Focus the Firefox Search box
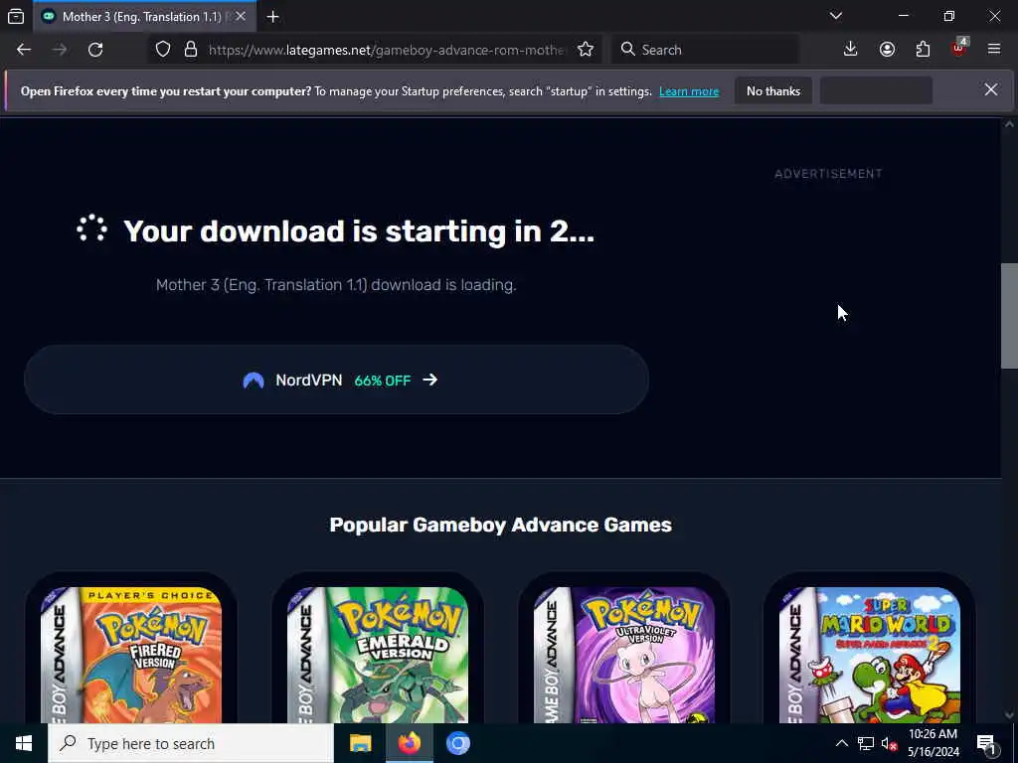Image resolution: width=1018 pixels, height=763 pixels. tap(705, 50)
